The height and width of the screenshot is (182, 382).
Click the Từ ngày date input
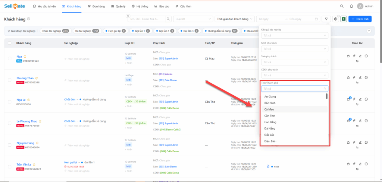click(x=270, y=19)
